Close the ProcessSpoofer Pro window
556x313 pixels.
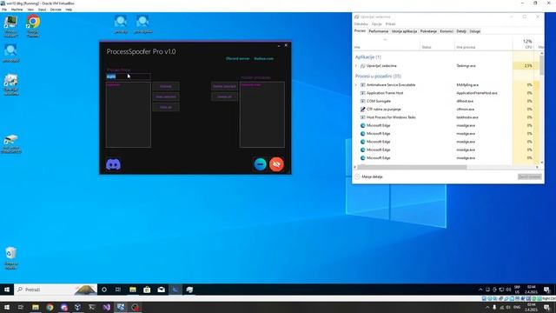coord(286,45)
